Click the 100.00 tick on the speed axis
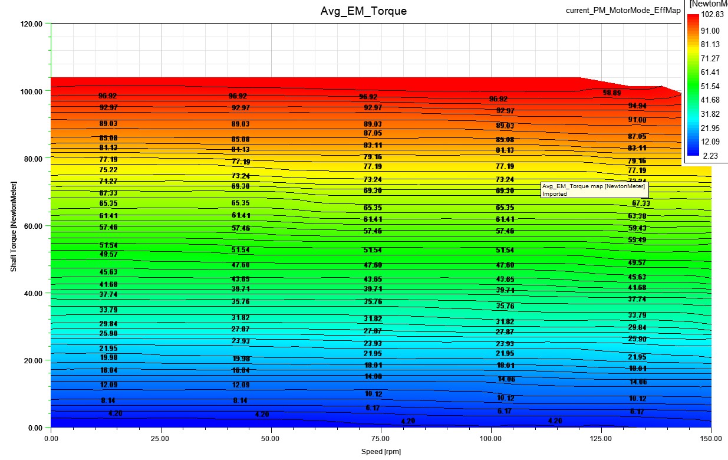The width and height of the screenshot is (728, 460). click(491, 439)
